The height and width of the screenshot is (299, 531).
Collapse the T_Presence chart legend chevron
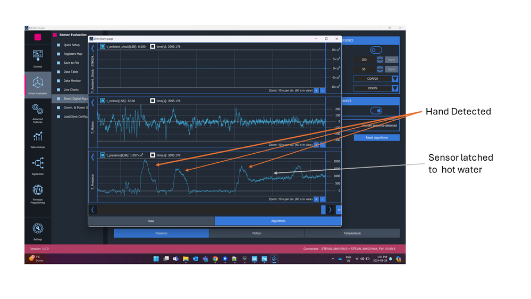pyautogui.click(x=92, y=157)
